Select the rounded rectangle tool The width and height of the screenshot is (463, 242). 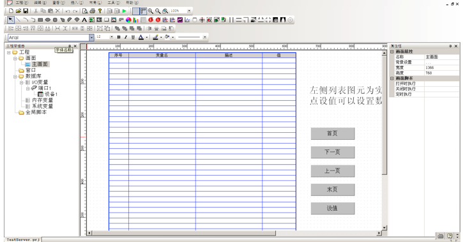coord(55,20)
